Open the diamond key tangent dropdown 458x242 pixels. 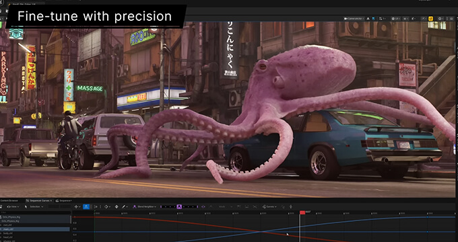(107, 207)
